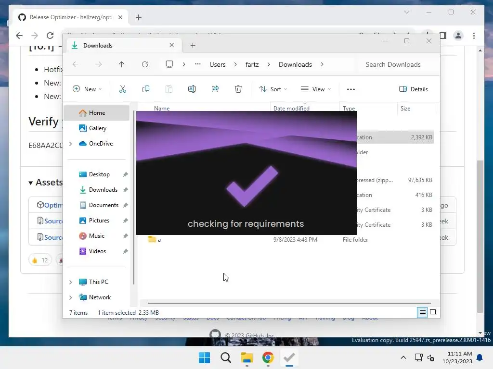Open Chrome three-dot menu
Viewport: 493px width, 369px height.
[474, 36]
